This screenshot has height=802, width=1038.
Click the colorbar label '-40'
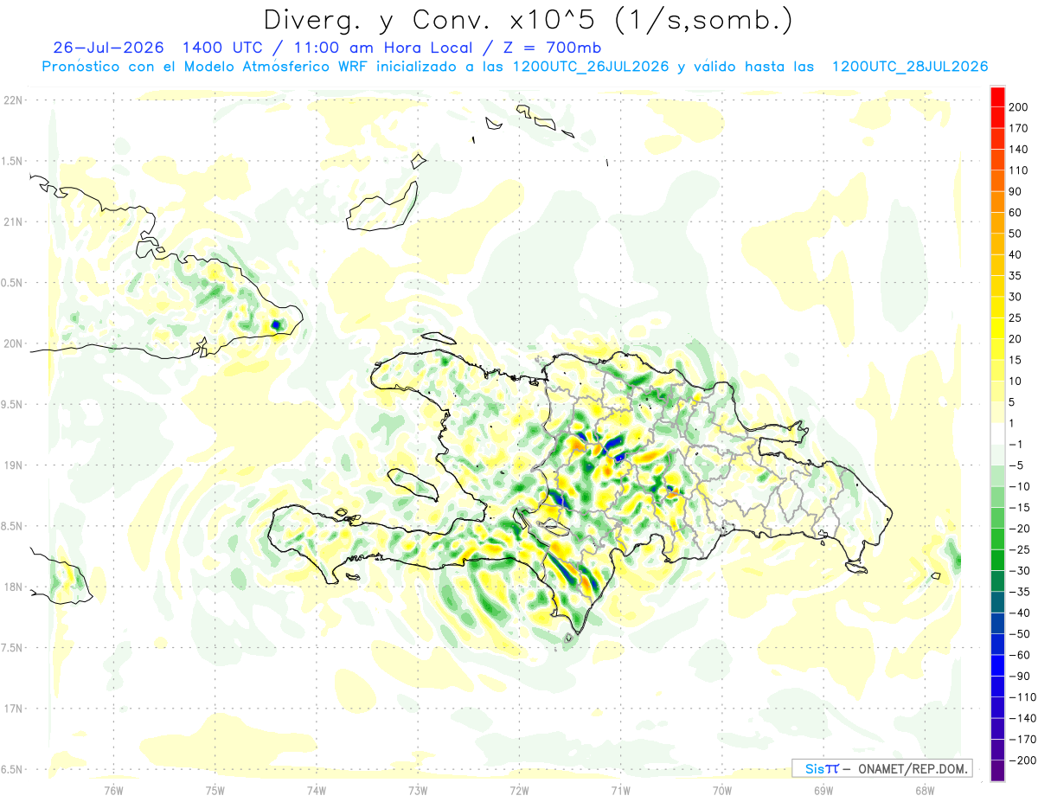[1019, 613]
